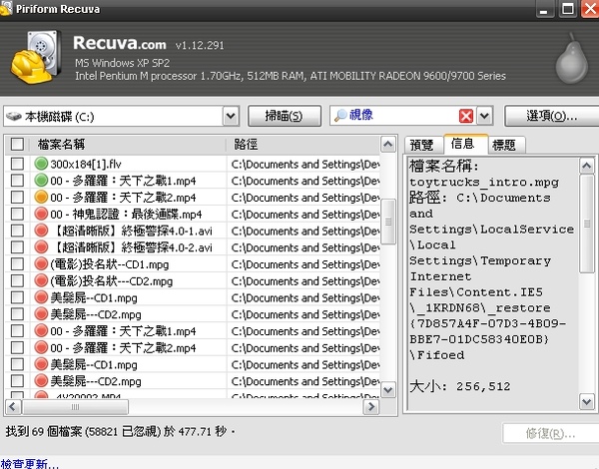Click the 檢查更新... link
The height and width of the screenshot is (469, 599).
point(29,464)
